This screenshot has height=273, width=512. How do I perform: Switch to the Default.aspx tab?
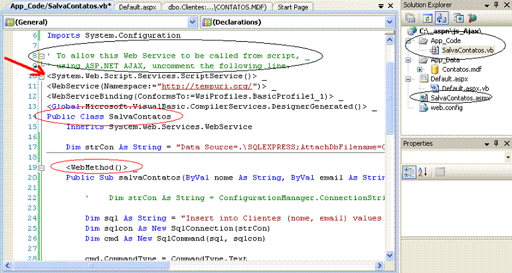(137, 7)
